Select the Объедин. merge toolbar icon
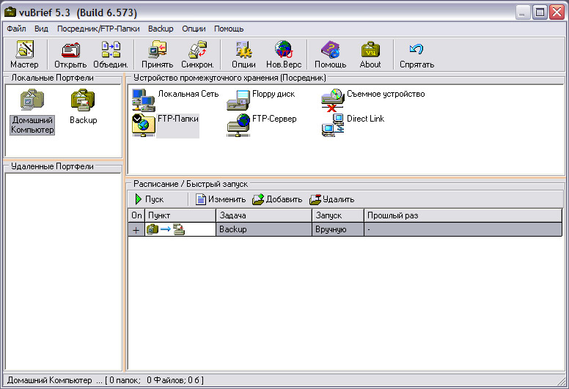Image resolution: width=569 pixels, height=389 pixels. coord(111,54)
